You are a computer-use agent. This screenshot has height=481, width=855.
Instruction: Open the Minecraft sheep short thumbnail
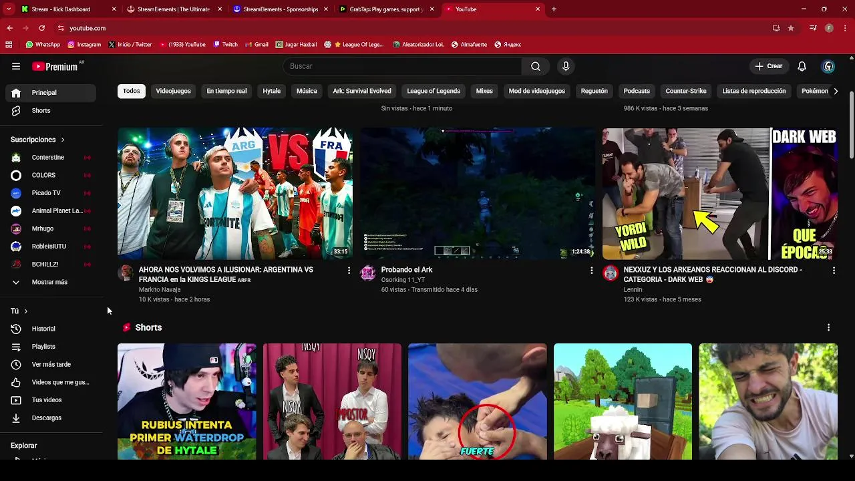623,402
